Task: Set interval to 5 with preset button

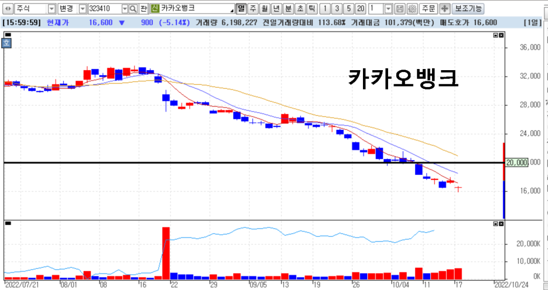Action: click(x=349, y=9)
